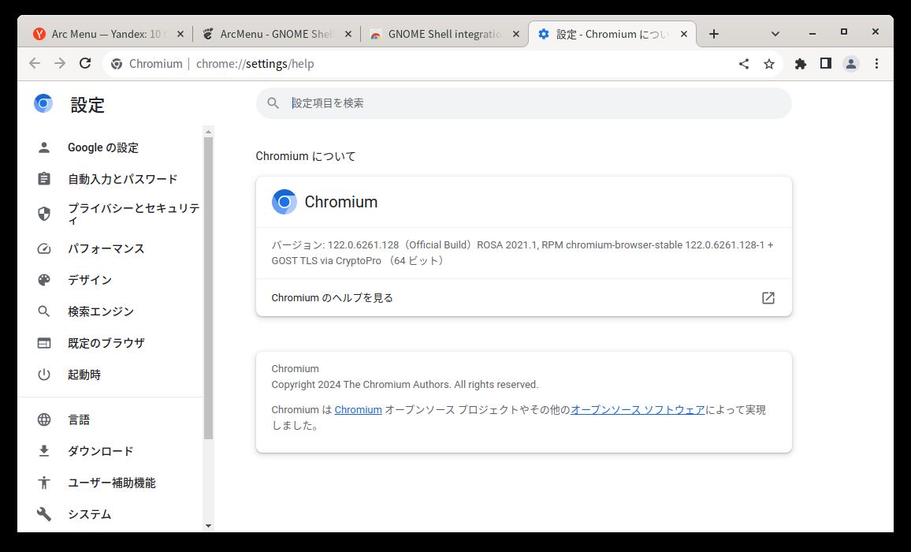Click the sidebar scrollbar up arrow
Viewport: 911px width, 552px height.
tap(209, 132)
